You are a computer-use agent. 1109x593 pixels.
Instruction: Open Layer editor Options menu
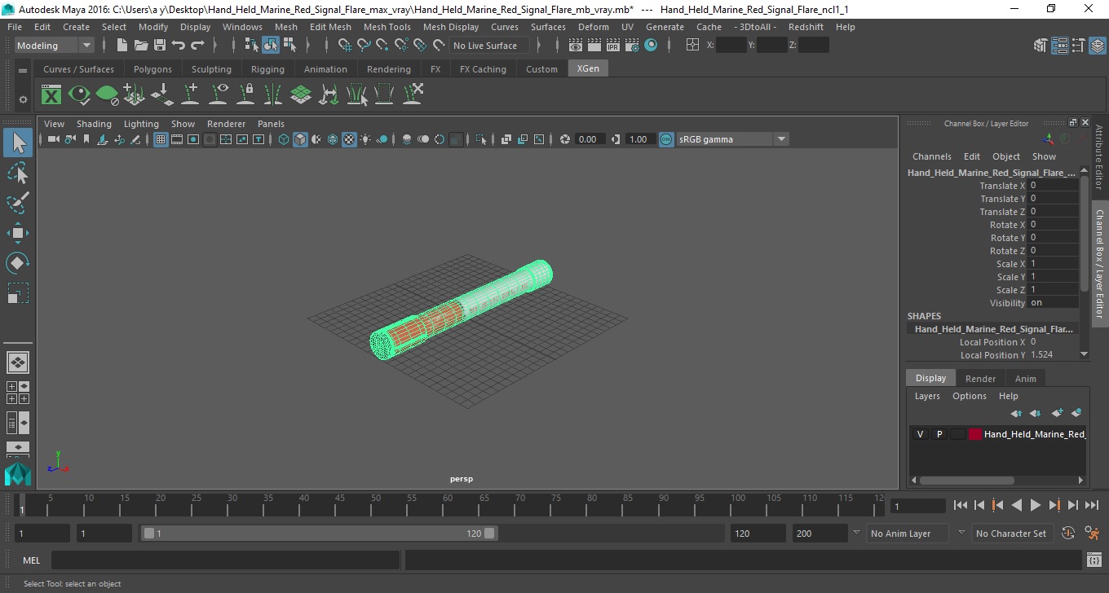click(x=969, y=396)
